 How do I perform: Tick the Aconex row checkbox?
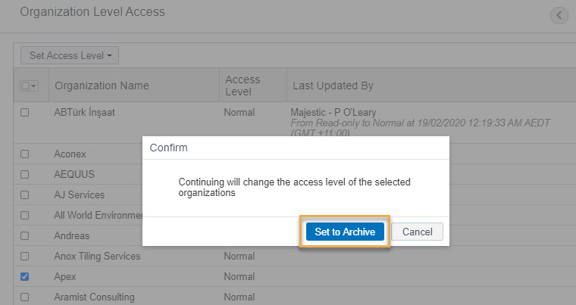coord(24,154)
